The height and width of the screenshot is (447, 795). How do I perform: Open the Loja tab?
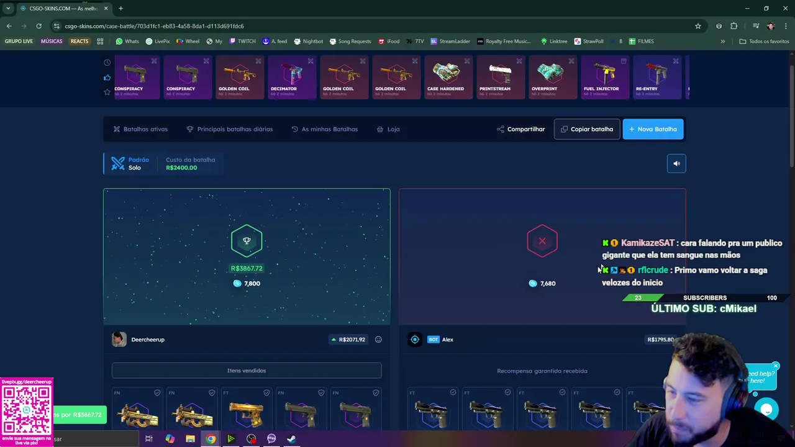388,129
